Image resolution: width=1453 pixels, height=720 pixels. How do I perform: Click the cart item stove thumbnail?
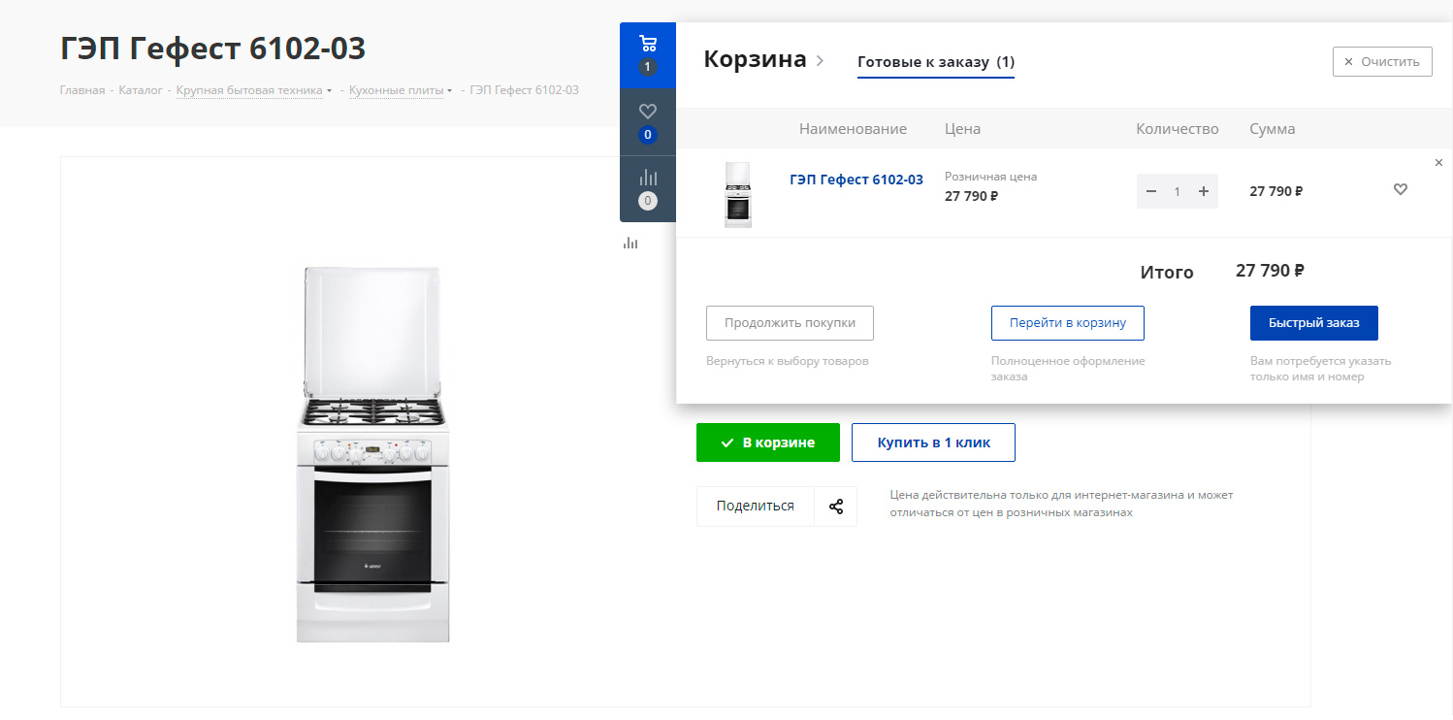point(738,194)
